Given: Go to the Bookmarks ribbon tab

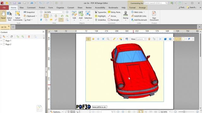Looking at the screenshot, I should [x=113, y=8].
